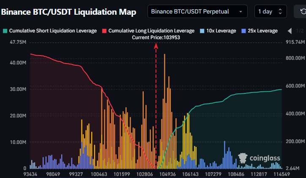306x178 pixels.
Task: Click the 2.64M right axis label
Action: tap(293, 168)
